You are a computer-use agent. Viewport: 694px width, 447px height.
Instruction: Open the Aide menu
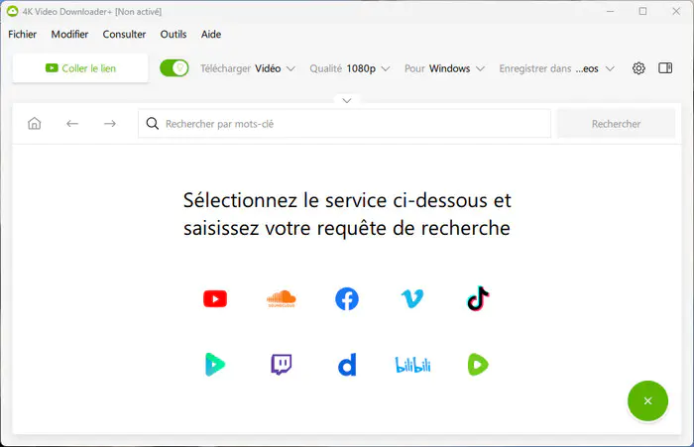210,34
